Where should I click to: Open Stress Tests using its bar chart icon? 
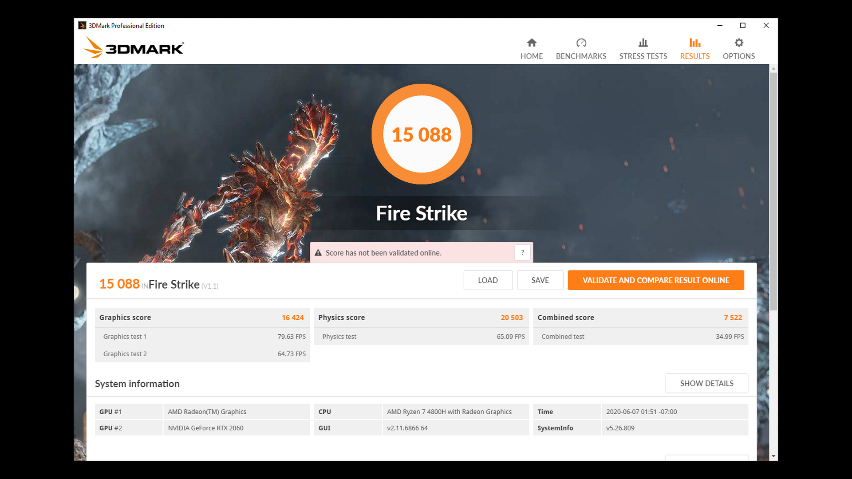point(643,43)
